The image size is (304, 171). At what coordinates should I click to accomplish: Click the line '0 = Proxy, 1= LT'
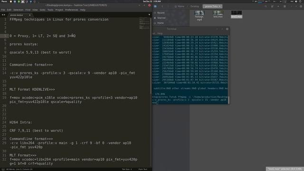pos(42,36)
